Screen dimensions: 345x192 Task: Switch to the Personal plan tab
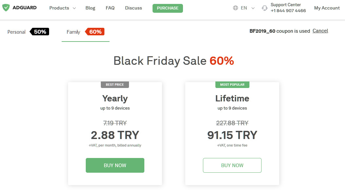tap(16, 32)
